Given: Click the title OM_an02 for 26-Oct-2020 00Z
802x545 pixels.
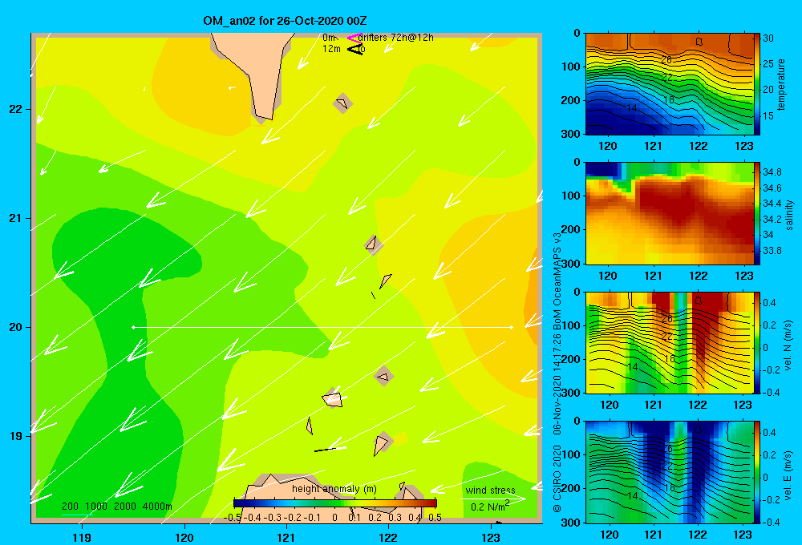Looking at the screenshot, I should [285, 21].
